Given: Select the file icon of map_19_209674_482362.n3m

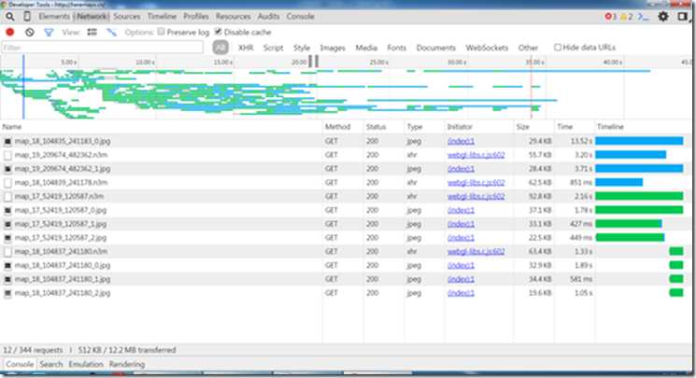Looking at the screenshot, I should (x=7, y=155).
